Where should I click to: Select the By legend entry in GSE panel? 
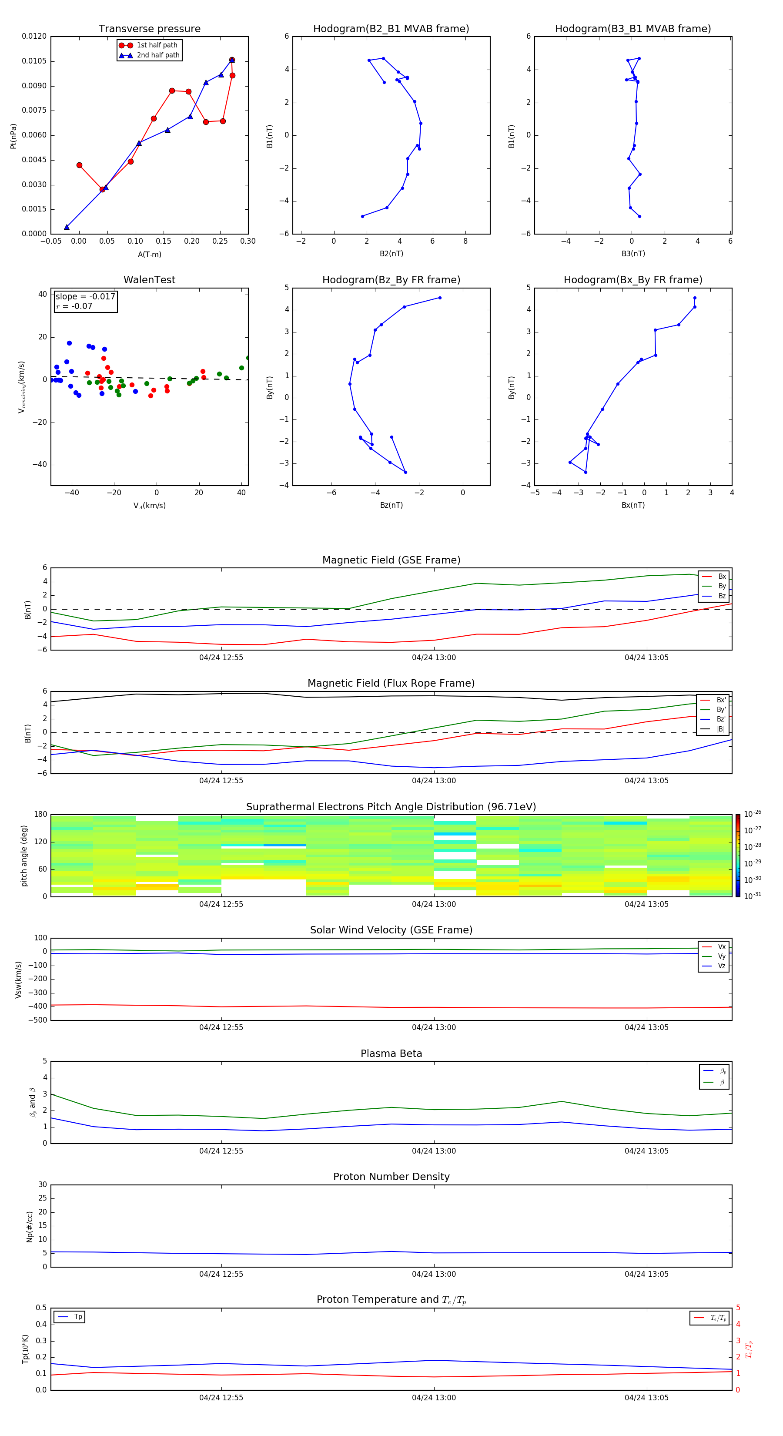[714, 586]
